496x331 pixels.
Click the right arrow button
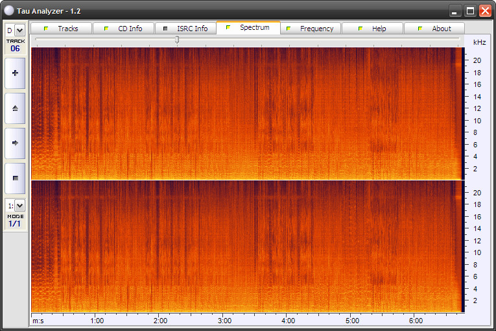tap(15, 143)
